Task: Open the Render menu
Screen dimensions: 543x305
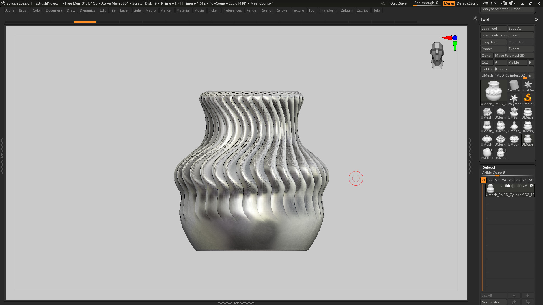Action: point(252,10)
